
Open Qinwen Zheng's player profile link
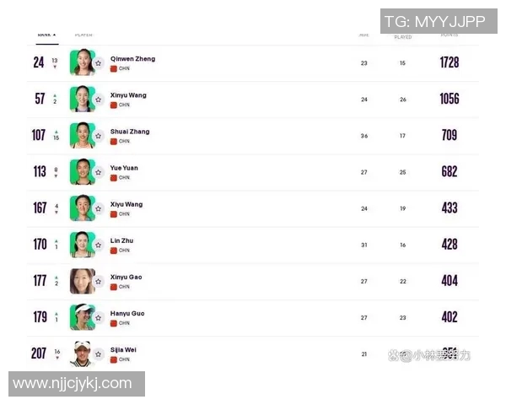point(132,59)
